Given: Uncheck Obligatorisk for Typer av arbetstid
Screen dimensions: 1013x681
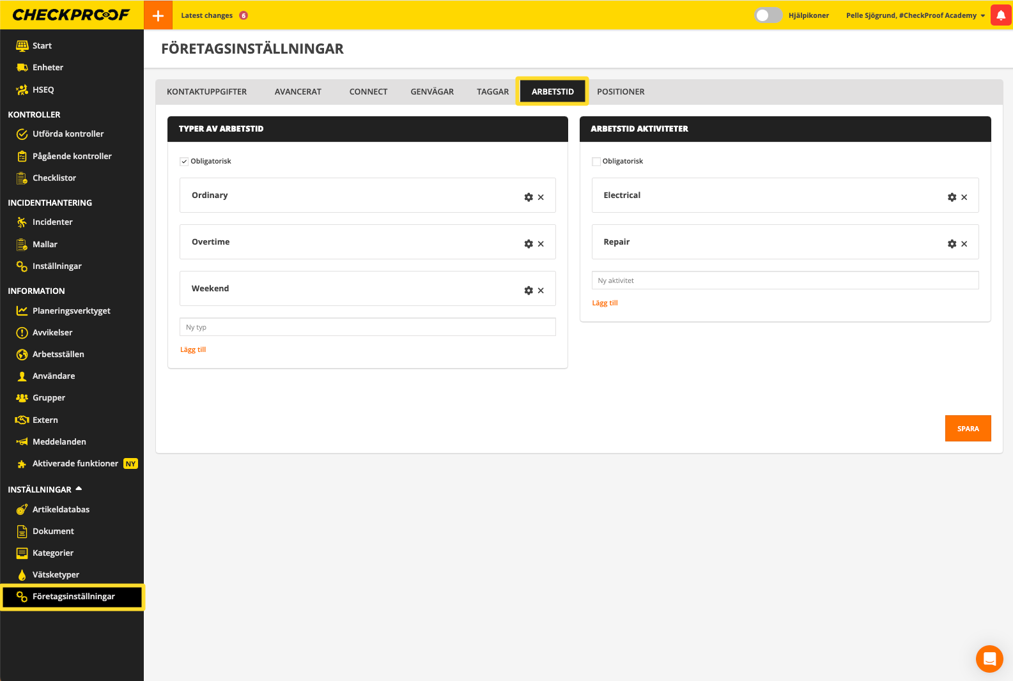Looking at the screenshot, I should [184, 162].
